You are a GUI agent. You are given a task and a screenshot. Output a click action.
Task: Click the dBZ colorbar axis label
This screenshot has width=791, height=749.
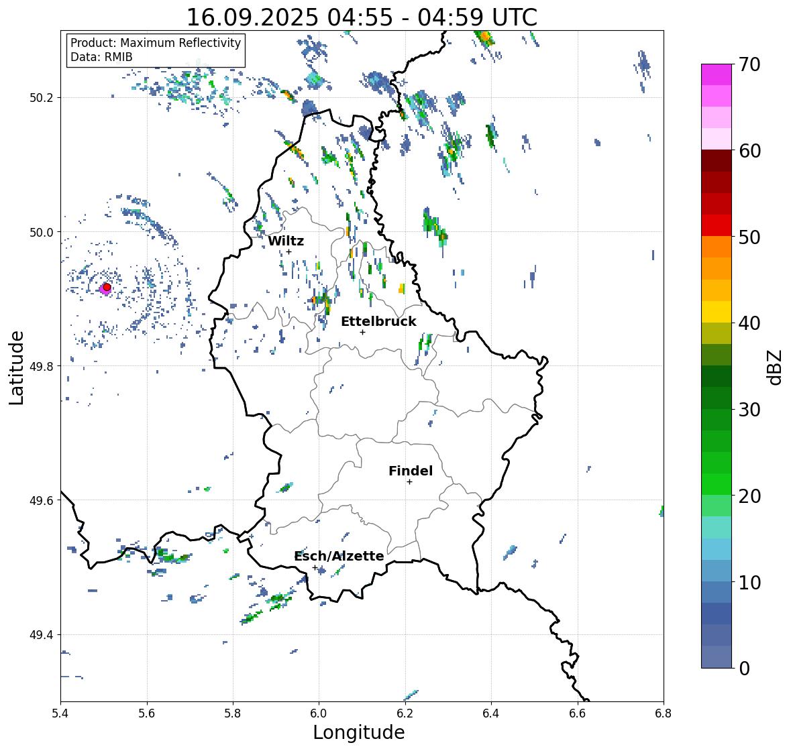(775, 367)
